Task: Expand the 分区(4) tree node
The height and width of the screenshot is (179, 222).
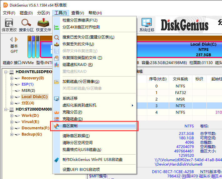Action: click(x=12, y=103)
